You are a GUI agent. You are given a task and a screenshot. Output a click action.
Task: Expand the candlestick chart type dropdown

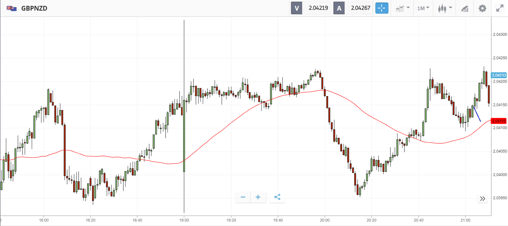point(445,8)
